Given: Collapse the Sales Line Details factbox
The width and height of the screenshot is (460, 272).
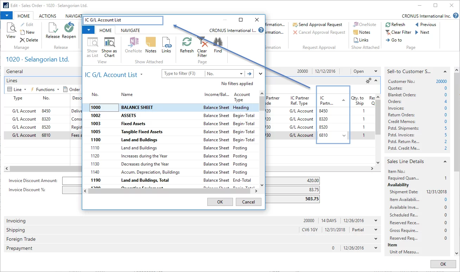Looking at the screenshot, I should [x=445, y=162].
